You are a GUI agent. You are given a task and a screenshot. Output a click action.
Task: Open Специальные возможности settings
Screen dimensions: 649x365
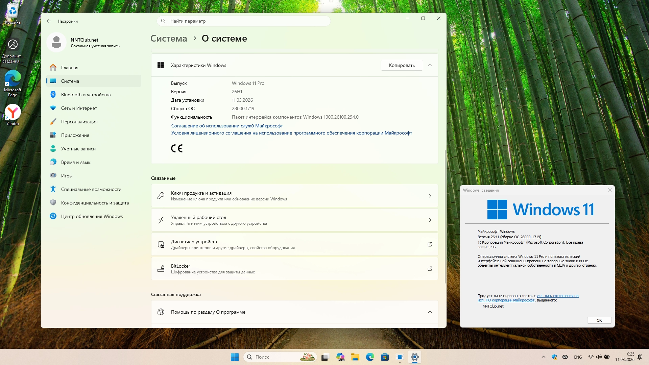[91, 189]
